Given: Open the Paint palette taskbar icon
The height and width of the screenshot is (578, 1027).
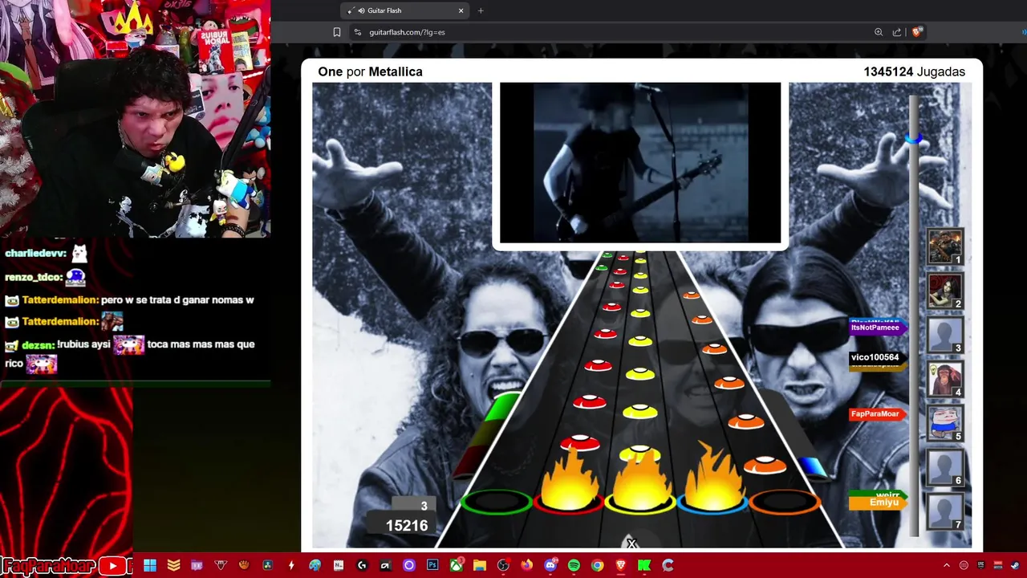Looking at the screenshot, I should (315, 565).
